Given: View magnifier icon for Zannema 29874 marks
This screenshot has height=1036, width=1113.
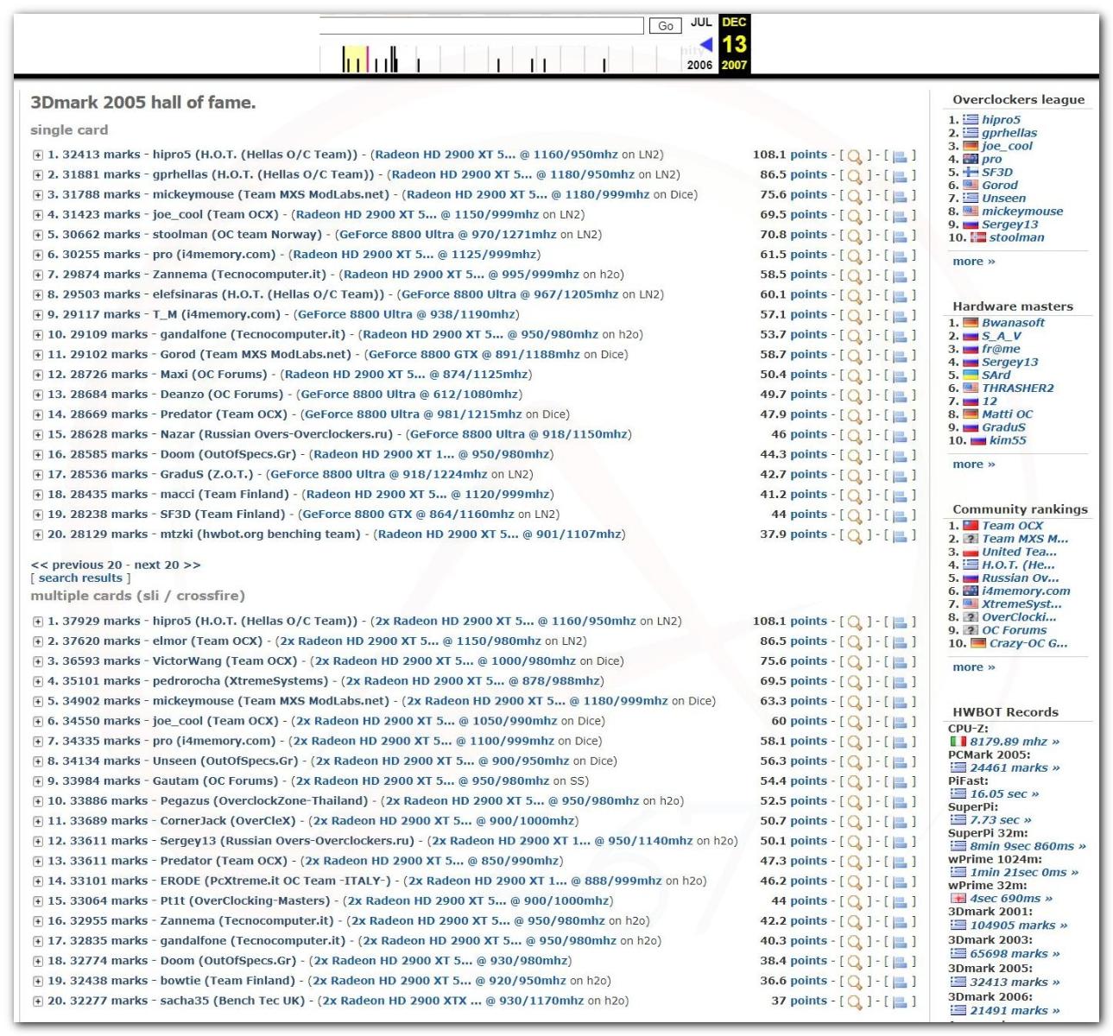Looking at the screenshot, I should click(854, 275).
